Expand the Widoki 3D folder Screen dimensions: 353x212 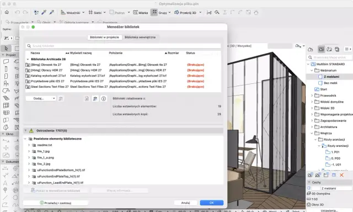(x=312, y=108)
